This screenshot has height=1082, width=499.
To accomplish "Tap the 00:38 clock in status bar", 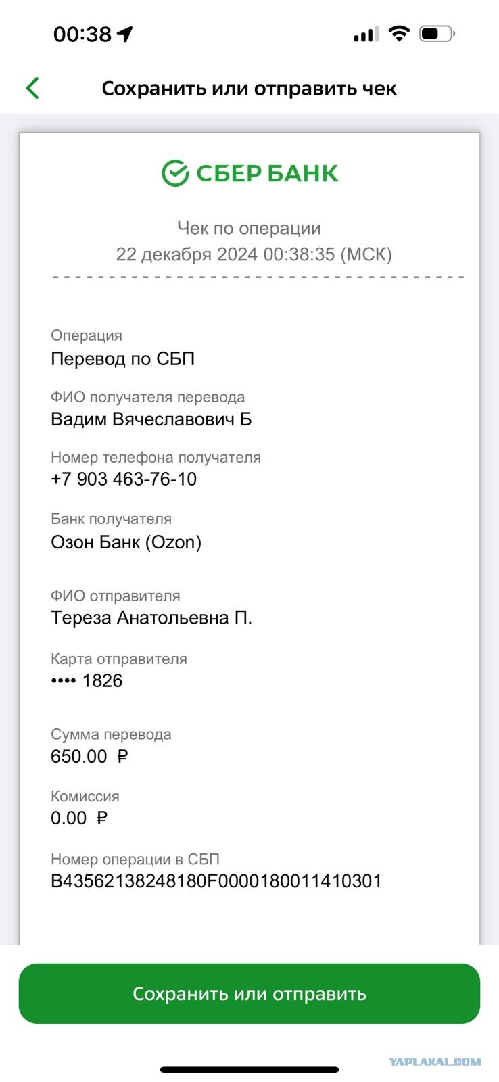I will point(82,34).
